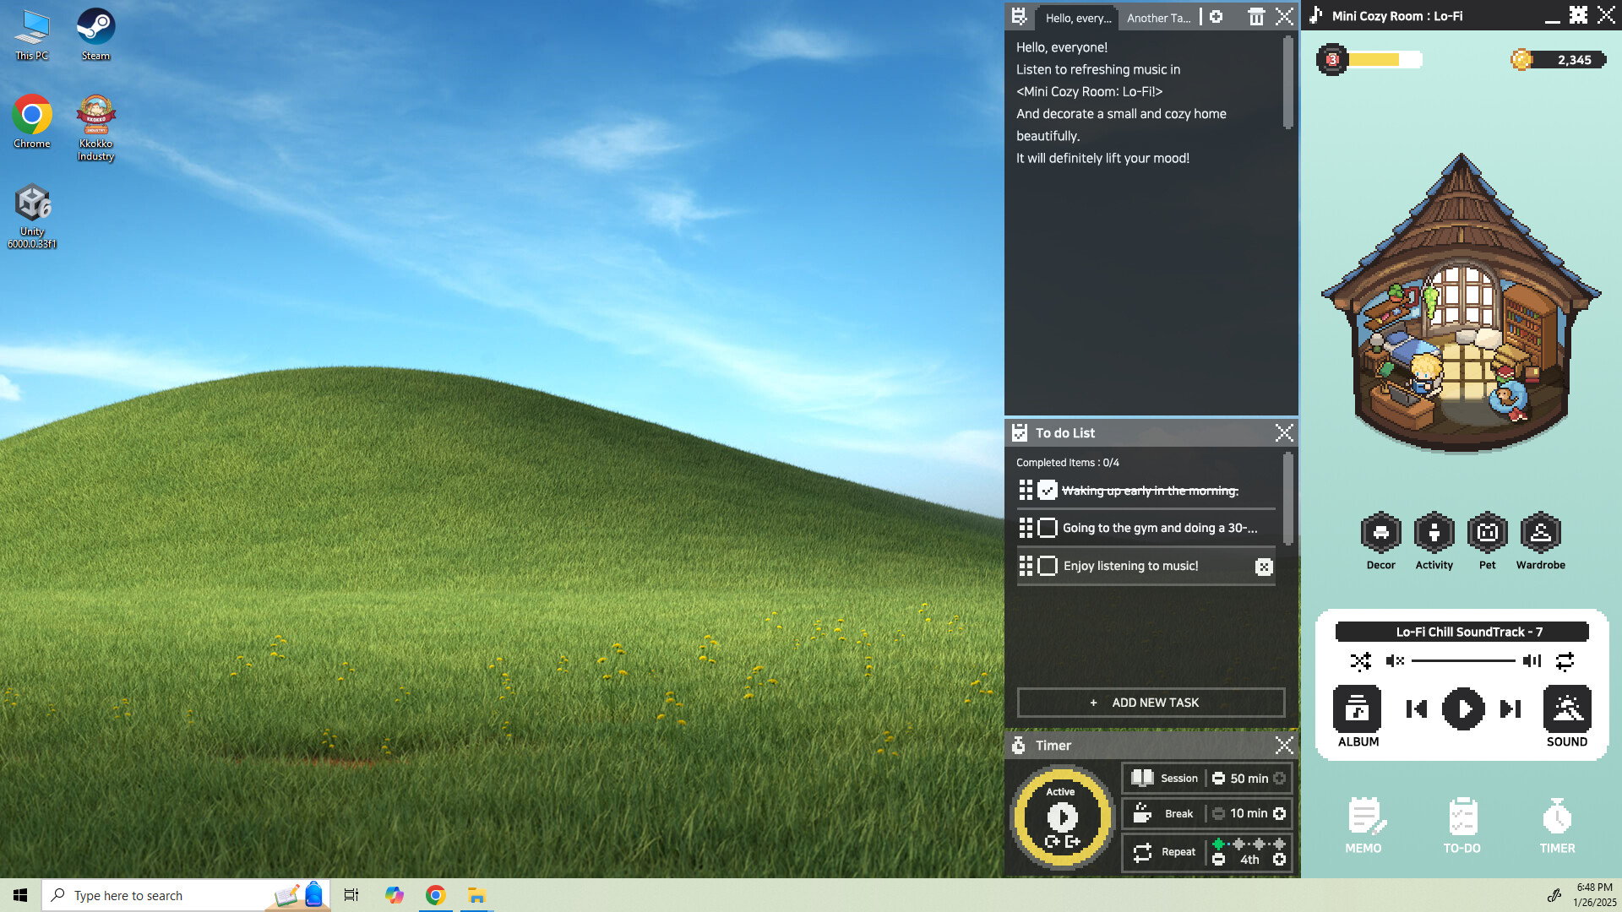Play the Lo-Fi Chill SoundTrack
The image size is (1622, 912).
coord(1463,708)
